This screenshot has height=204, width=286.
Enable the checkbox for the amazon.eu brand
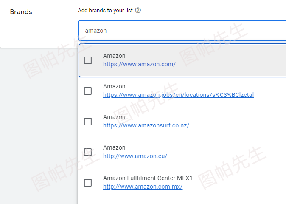pos(88,152)
